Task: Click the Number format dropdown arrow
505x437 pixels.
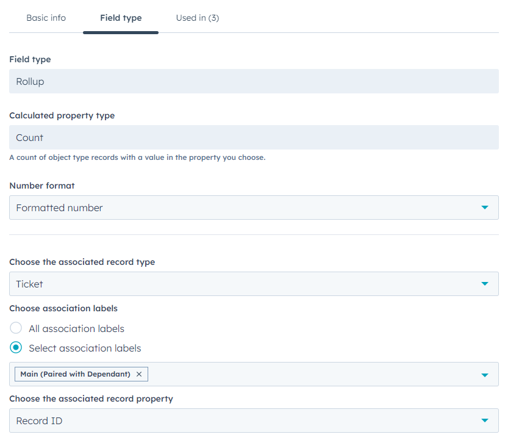Action: click(x=485, y=208)
